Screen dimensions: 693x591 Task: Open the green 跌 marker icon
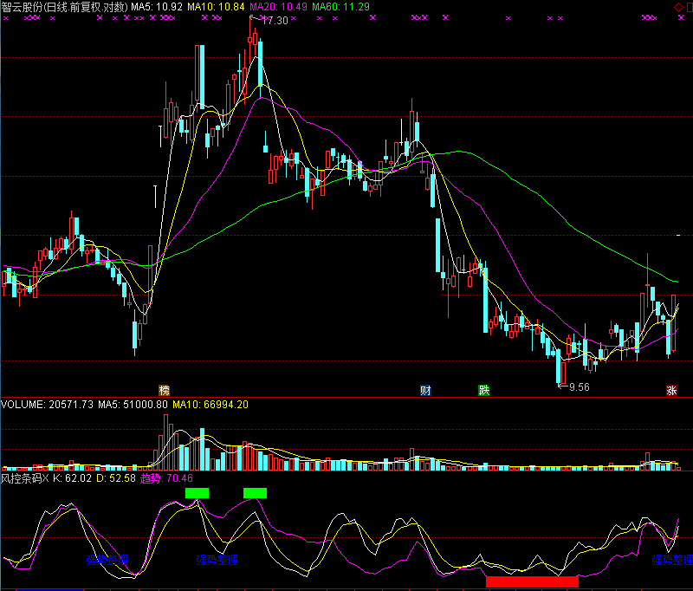(484, 390)
